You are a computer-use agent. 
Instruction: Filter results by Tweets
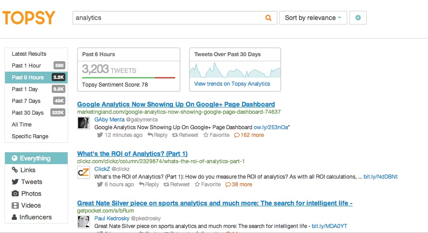[36, 182]
